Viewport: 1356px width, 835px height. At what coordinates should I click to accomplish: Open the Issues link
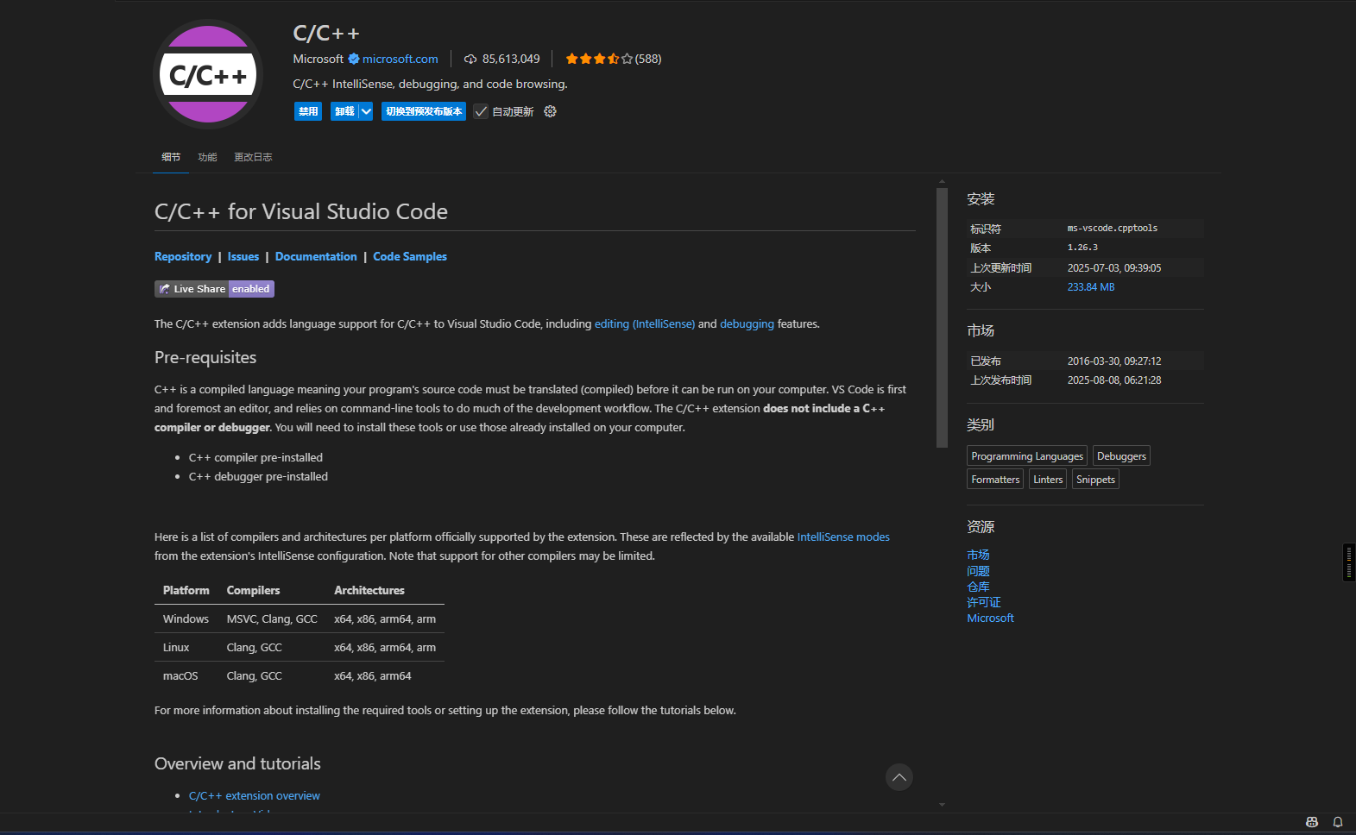(243, 256)
